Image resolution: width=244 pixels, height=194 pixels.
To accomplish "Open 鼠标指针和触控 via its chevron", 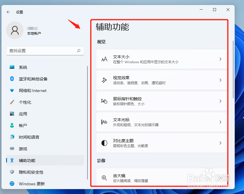I will tap(220, 101).
